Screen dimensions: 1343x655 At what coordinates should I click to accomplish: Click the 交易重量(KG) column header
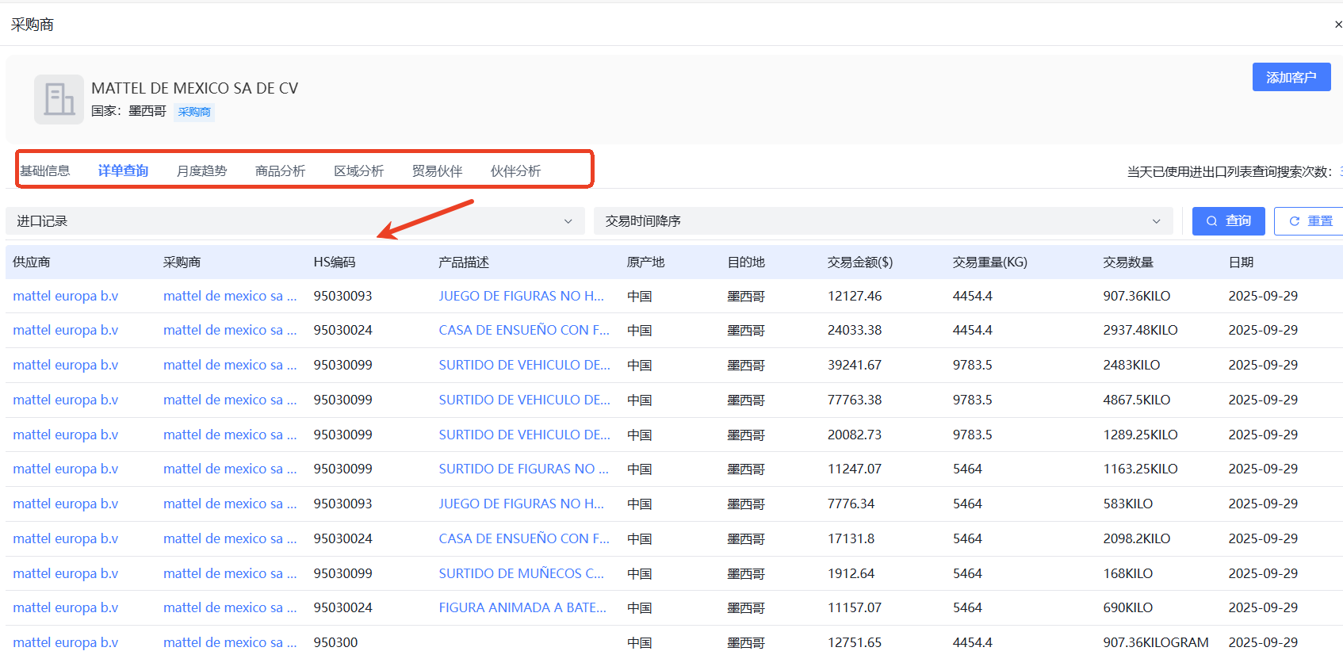click(990, 262)
